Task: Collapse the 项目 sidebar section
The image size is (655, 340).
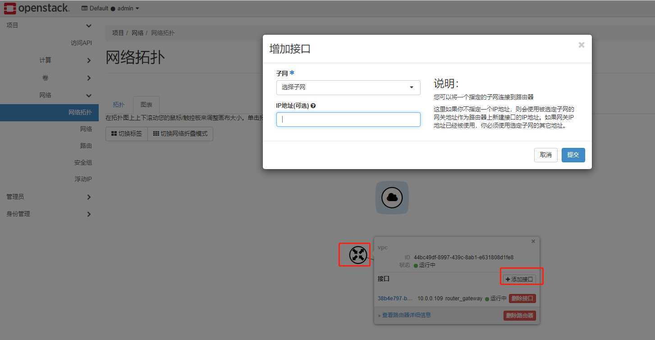Action: tap(49, 25)
